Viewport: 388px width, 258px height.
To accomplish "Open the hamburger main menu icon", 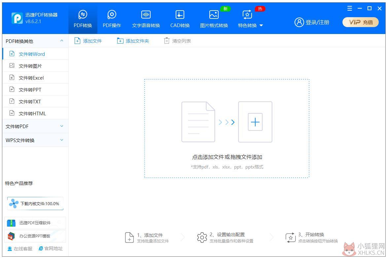I will (x=349, y=8).
